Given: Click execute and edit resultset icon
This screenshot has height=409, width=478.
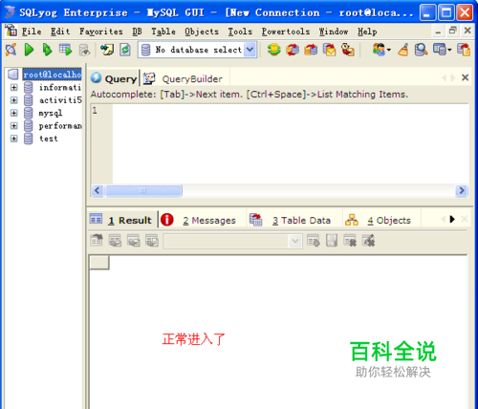Looking at the screenshot, I should [66, 50].
